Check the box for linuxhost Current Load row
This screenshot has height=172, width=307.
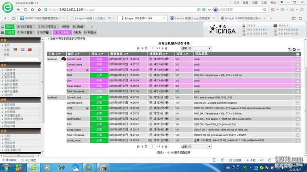298,59
